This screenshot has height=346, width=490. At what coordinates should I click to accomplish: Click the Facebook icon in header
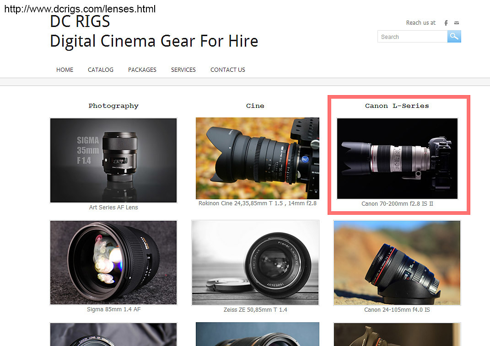coord(446,23)
